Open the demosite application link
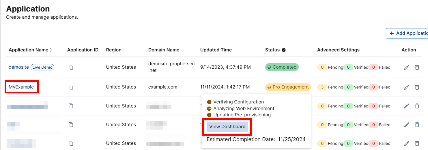The width and height of the screenshot is (428, 150). click(x=19, y=67)
